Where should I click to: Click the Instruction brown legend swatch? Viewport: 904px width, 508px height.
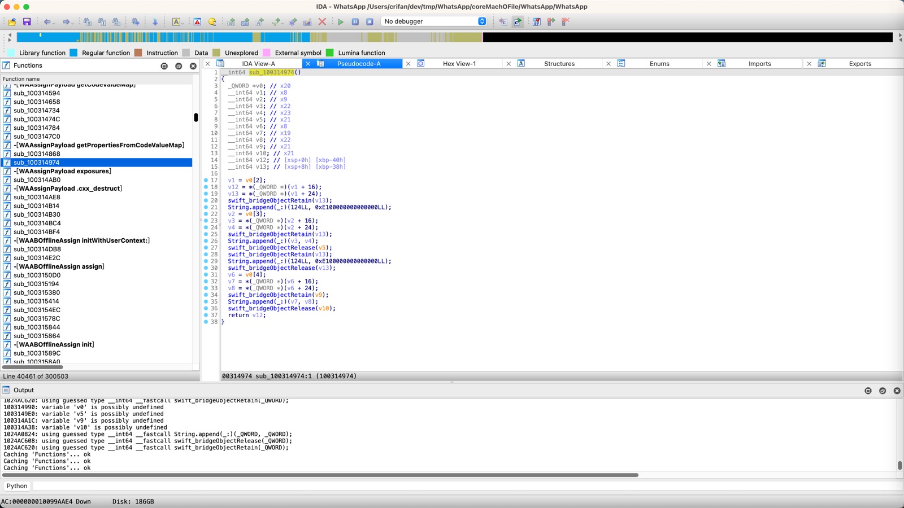click(x=138, y=52)
